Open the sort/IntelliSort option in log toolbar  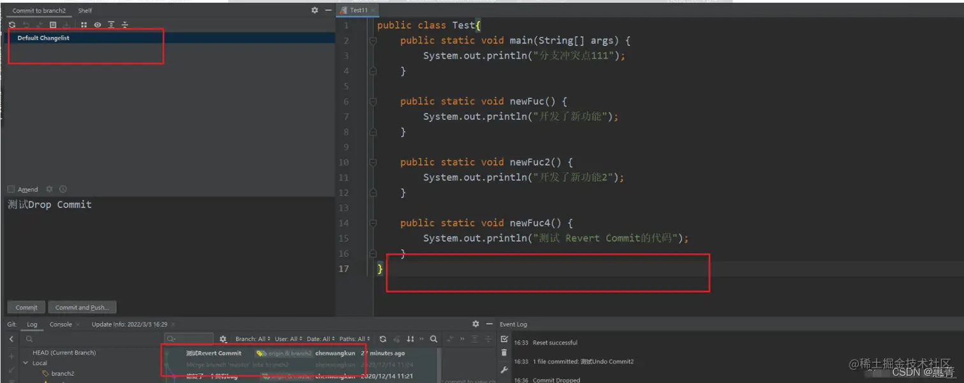(x=410, y=339)
